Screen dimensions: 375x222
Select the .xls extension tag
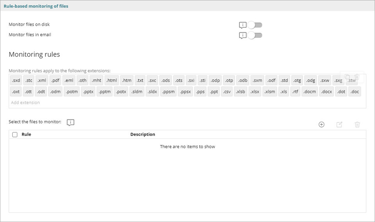[x=284, y=92]
